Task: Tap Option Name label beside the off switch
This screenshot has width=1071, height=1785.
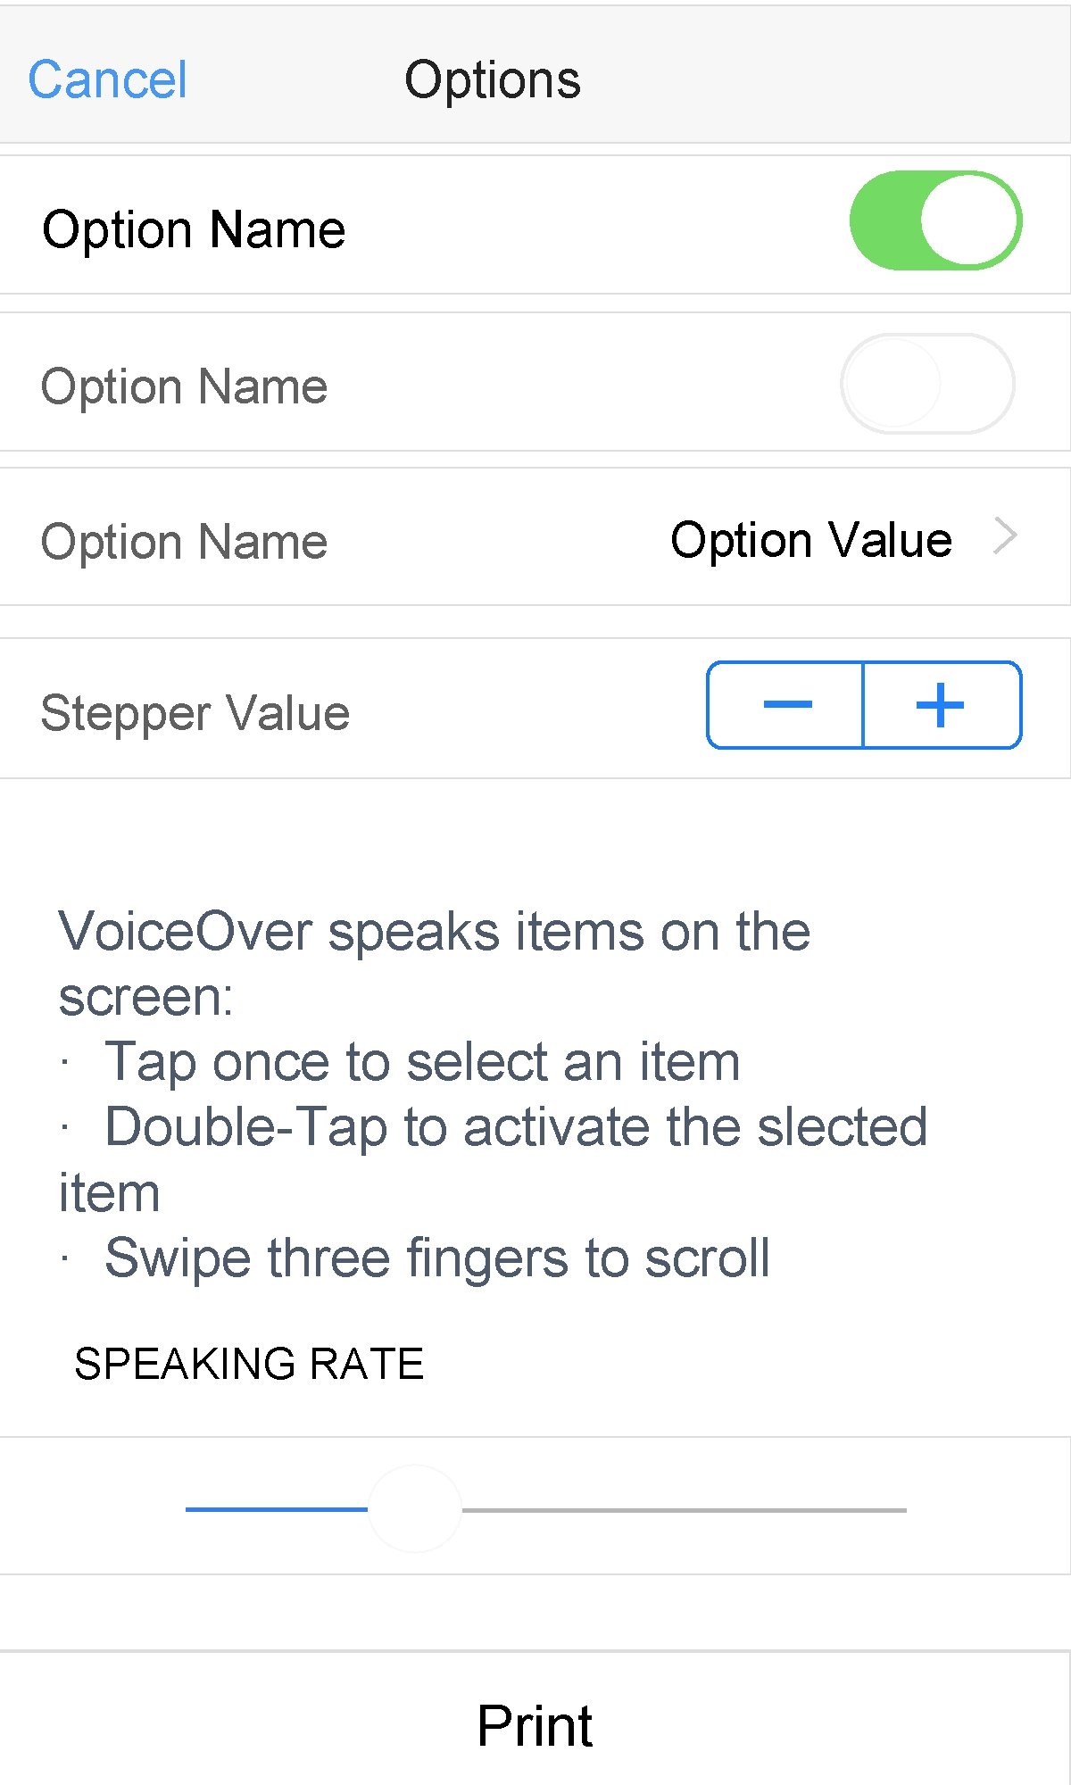Action: [185, 386]
